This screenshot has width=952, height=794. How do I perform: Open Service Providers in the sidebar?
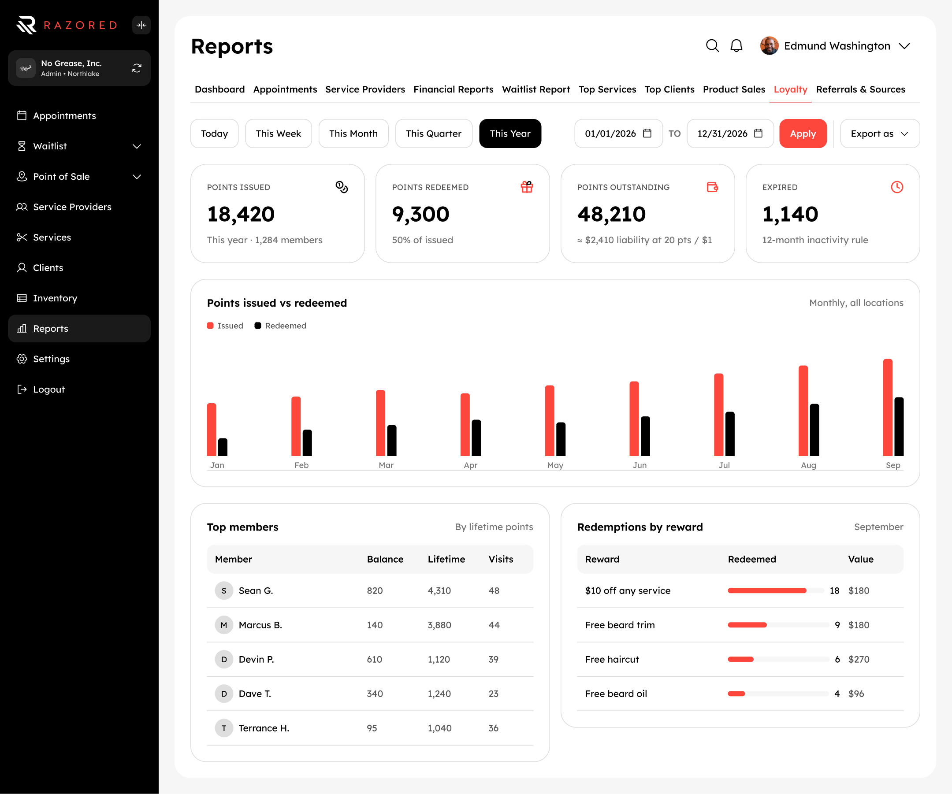79,207
